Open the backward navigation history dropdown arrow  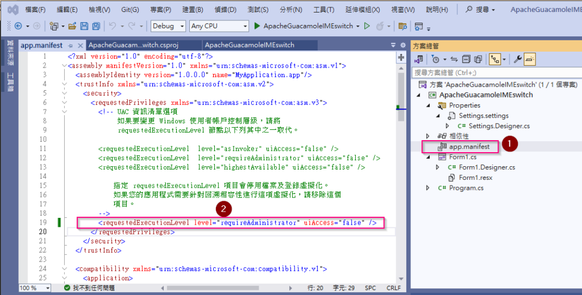coord(27,26)
